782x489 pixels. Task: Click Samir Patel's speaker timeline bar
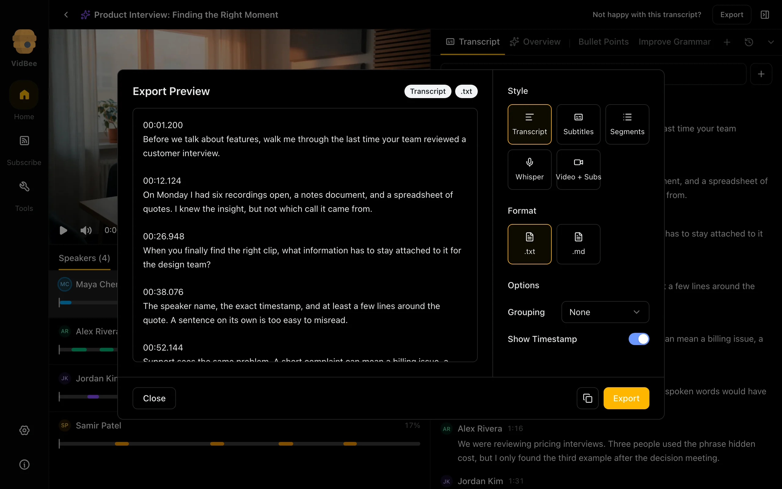pos(239,444)
